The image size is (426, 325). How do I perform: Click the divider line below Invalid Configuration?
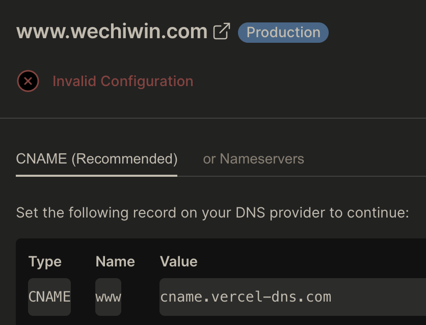[213, 118]
